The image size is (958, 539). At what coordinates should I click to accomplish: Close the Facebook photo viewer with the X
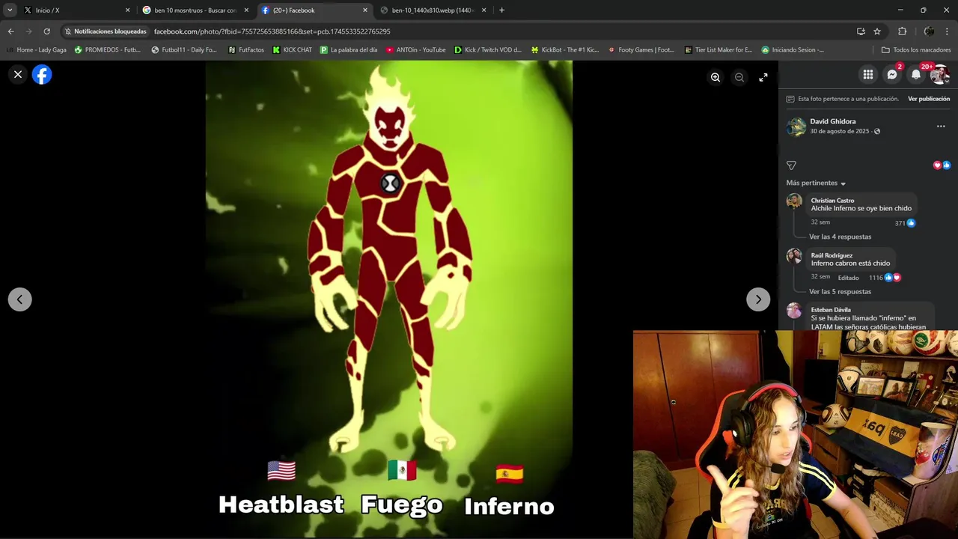pos(18,74)
